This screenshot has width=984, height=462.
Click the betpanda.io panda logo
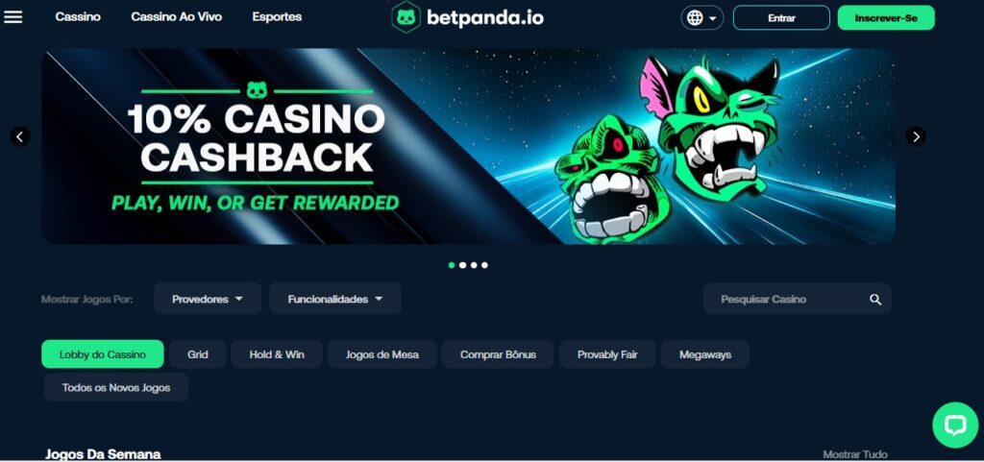406,17
